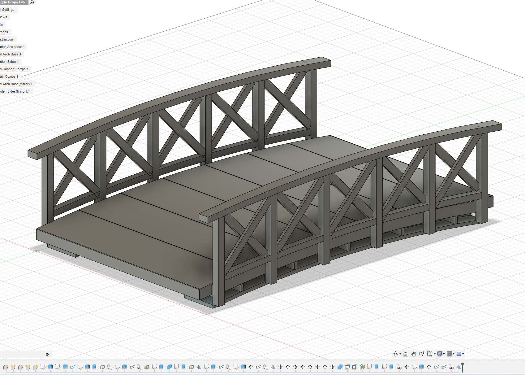Open the Viewports dropdown arrow
This screenshot has width=525, height=375.
pos(463,354)
